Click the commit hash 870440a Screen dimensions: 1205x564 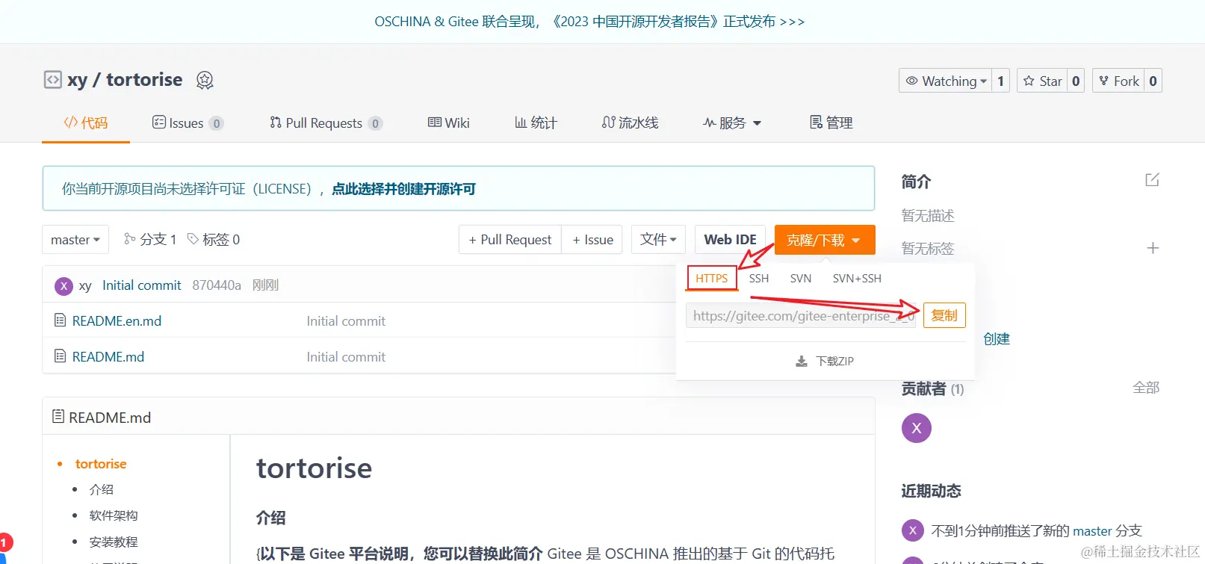(217, 285)
